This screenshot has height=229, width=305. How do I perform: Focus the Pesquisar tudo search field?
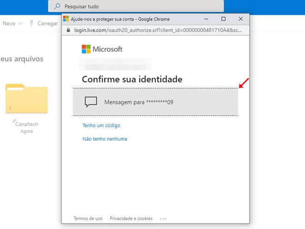click(x=136, y=6)
